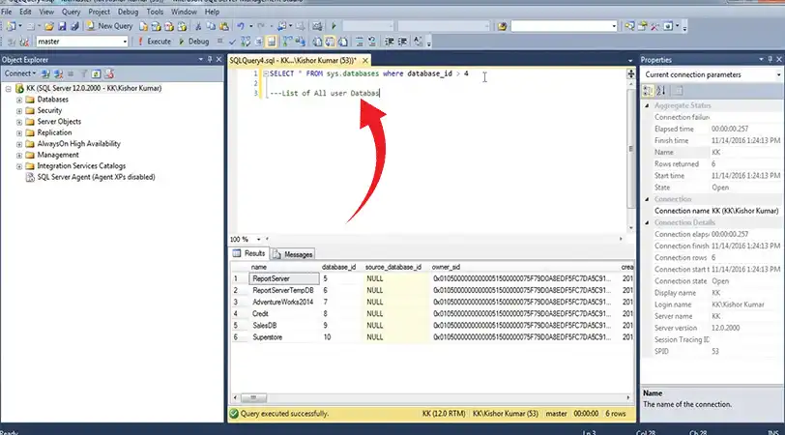Select SQL Server Agent node

(96, 177)
